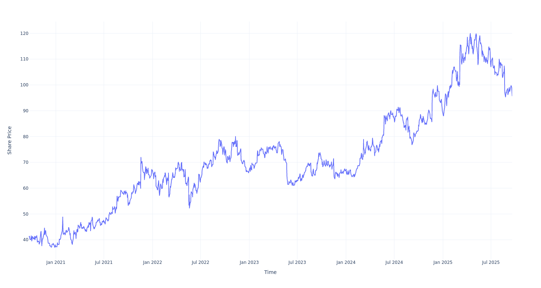Viewport: 541px width, 288px height.
Task: Click the "Time" x-axis title
Action: point(270,272)
